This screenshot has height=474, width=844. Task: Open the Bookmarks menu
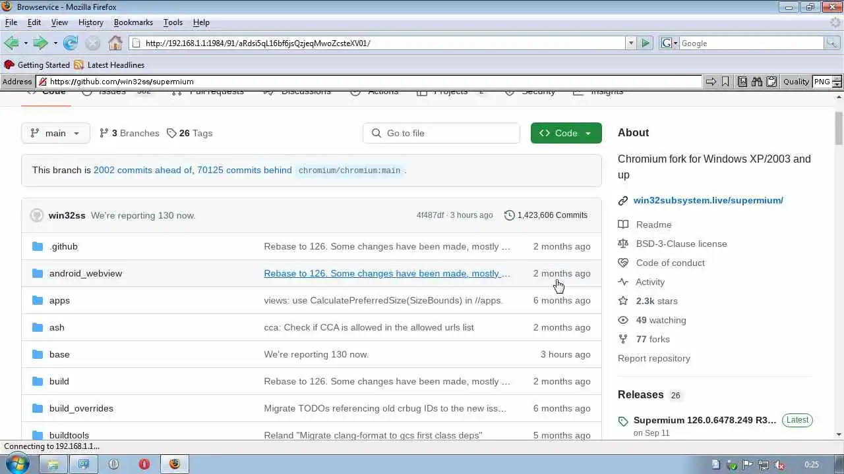coord(133,22)
